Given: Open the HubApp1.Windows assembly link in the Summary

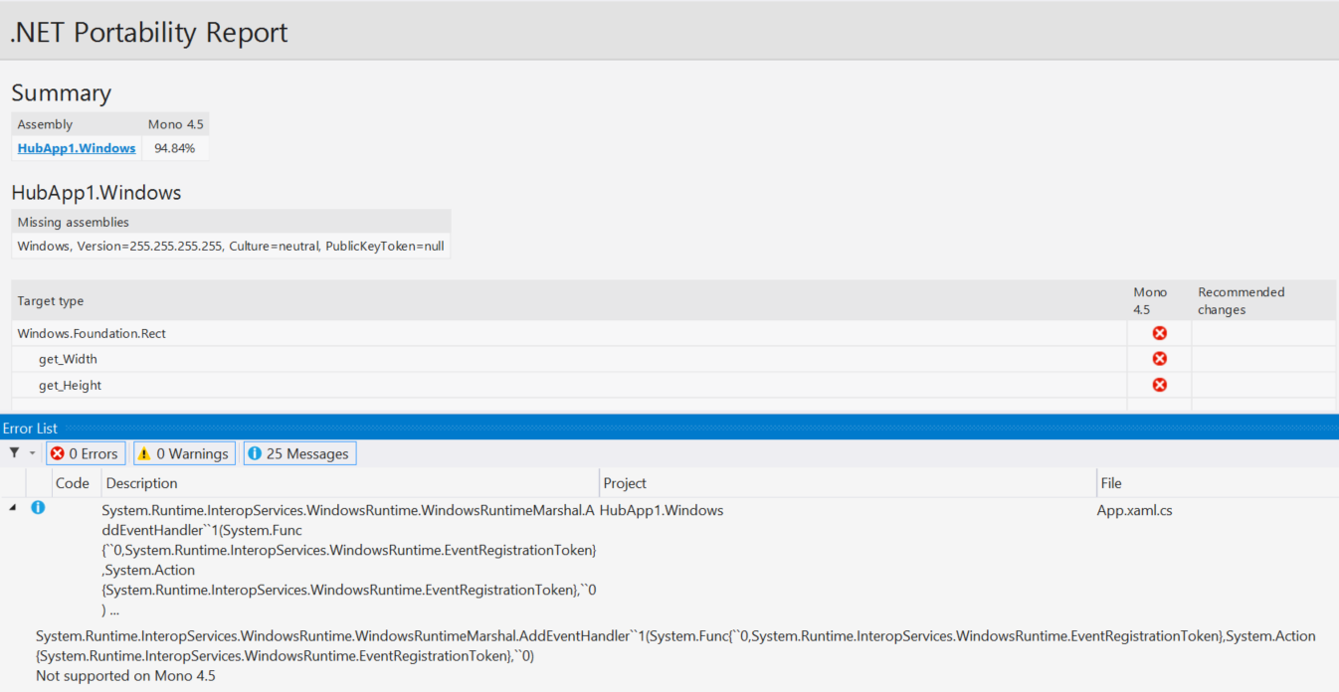Looking at the screenshot, I should [76, 147].
